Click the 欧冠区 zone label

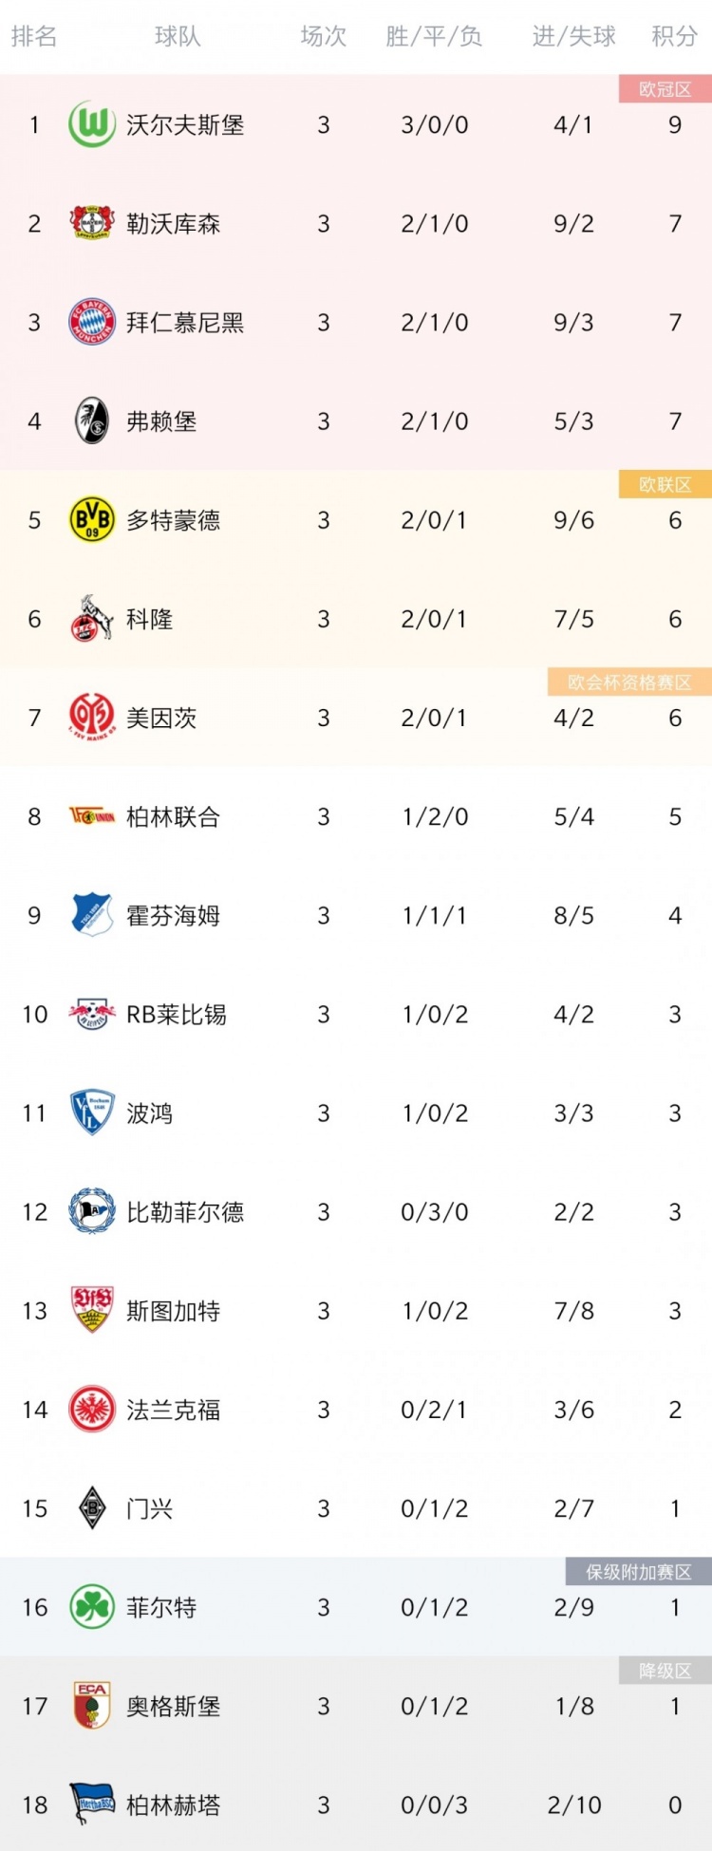665,89
